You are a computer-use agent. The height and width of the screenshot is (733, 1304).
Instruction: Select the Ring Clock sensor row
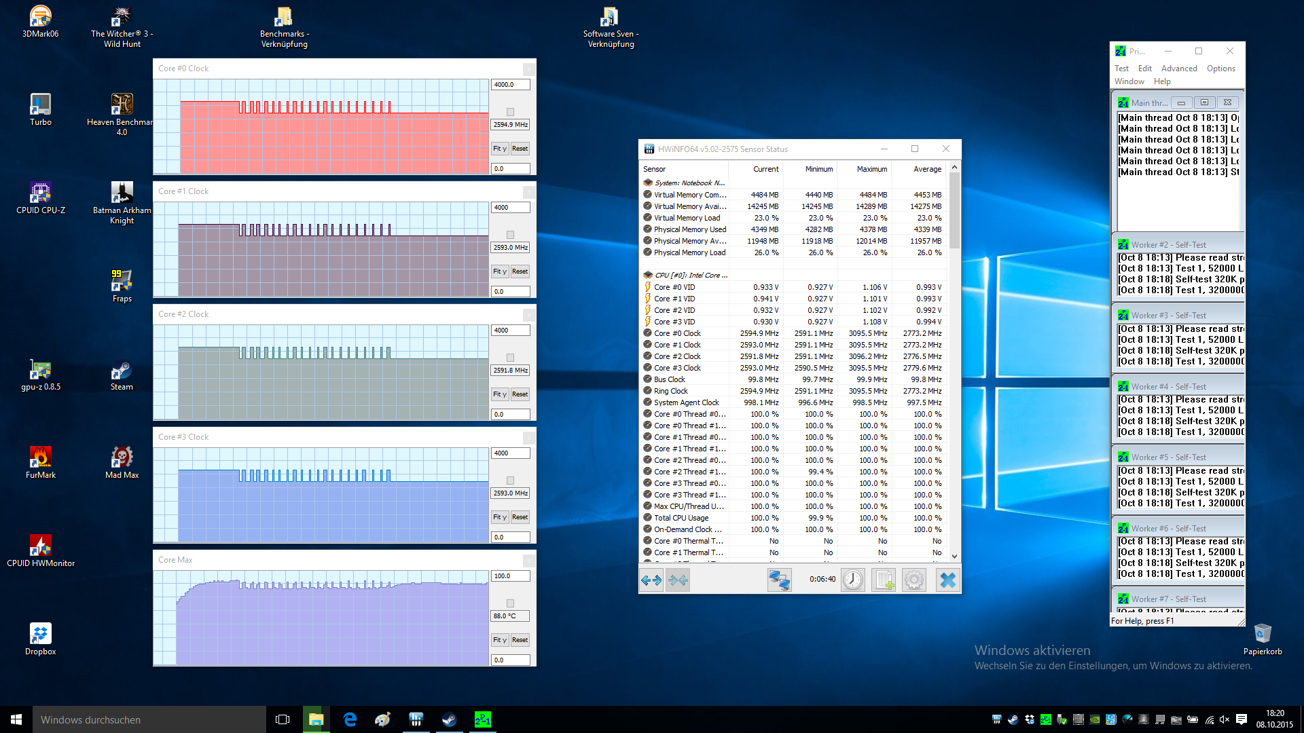pos(793,391)
